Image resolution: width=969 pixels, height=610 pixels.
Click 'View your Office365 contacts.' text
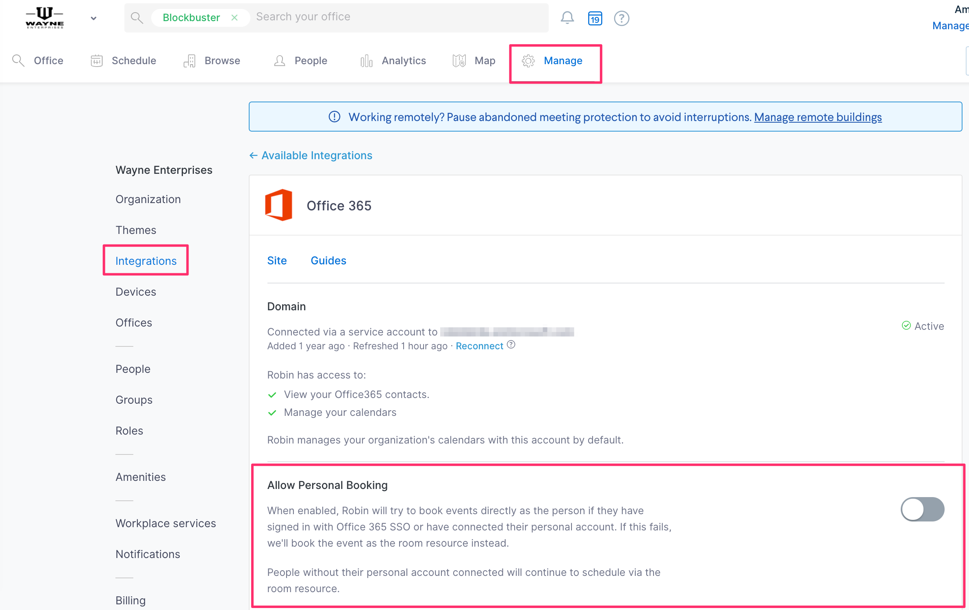[x=356, y=394]
